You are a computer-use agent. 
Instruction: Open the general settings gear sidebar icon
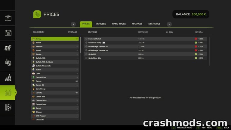[8, 107]
